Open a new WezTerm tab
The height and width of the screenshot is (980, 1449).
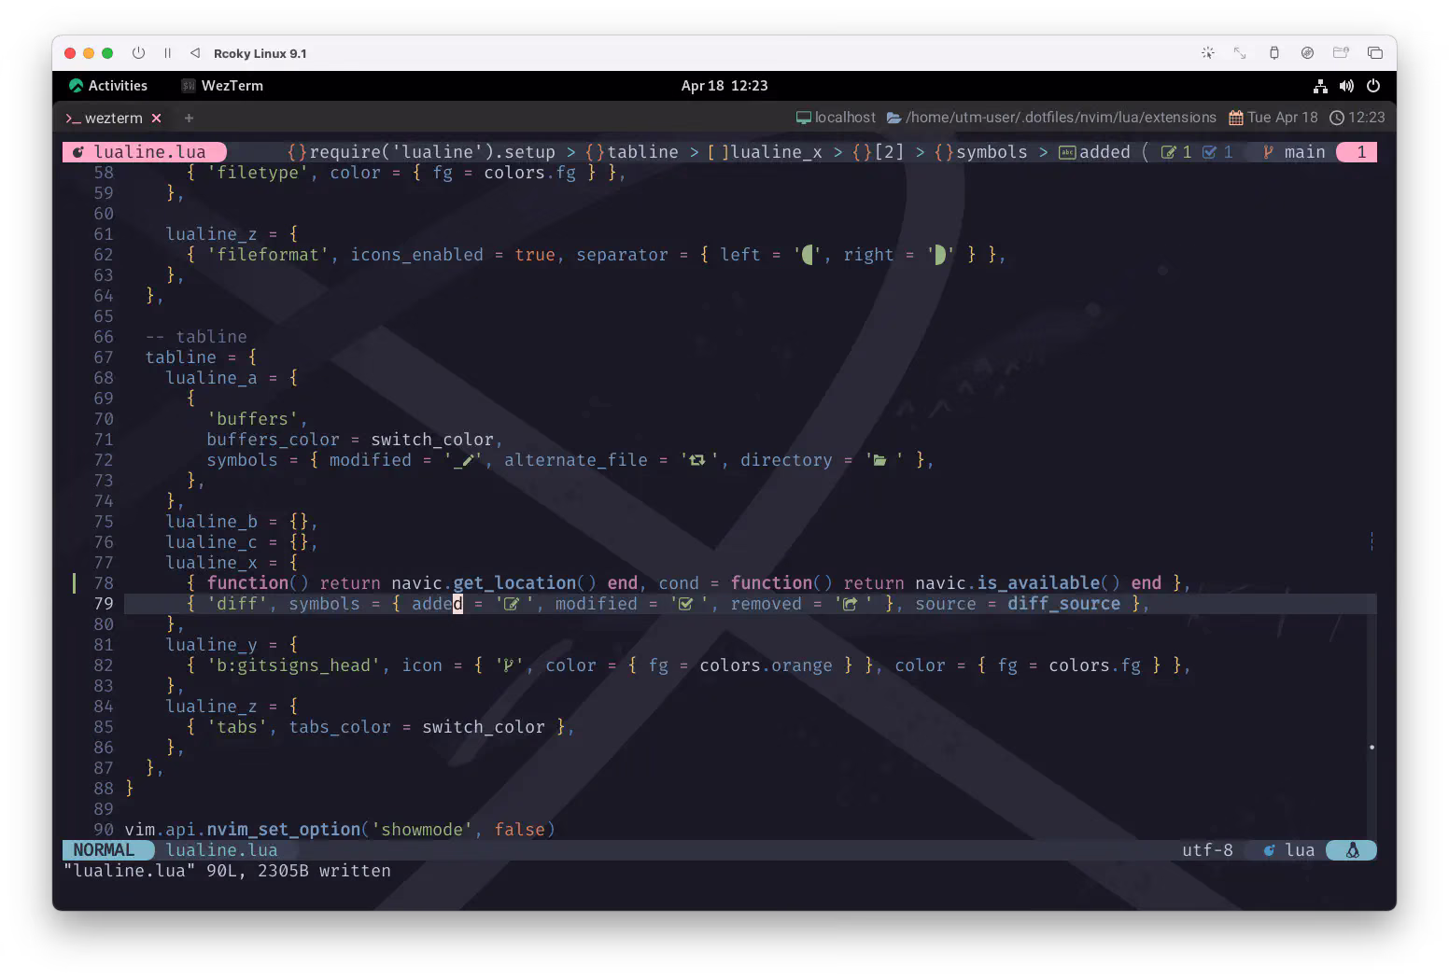point(189,119)
